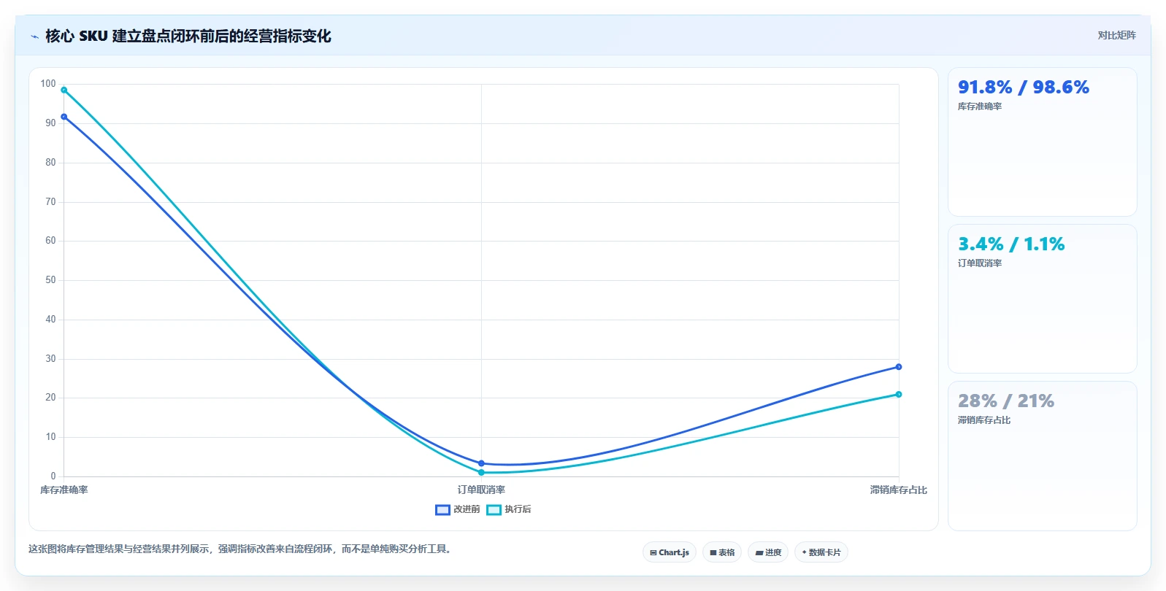1166x591 pixels.
Task: Click the 改进前 data point at 订单取消率
Action: point(481,463)
